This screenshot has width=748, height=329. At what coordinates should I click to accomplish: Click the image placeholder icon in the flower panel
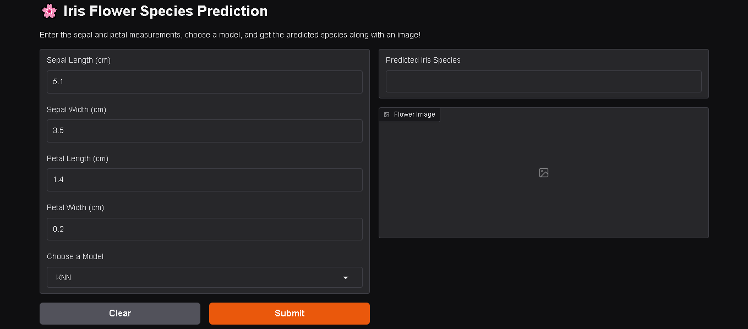pyautogui.click(x=544, y=173)
